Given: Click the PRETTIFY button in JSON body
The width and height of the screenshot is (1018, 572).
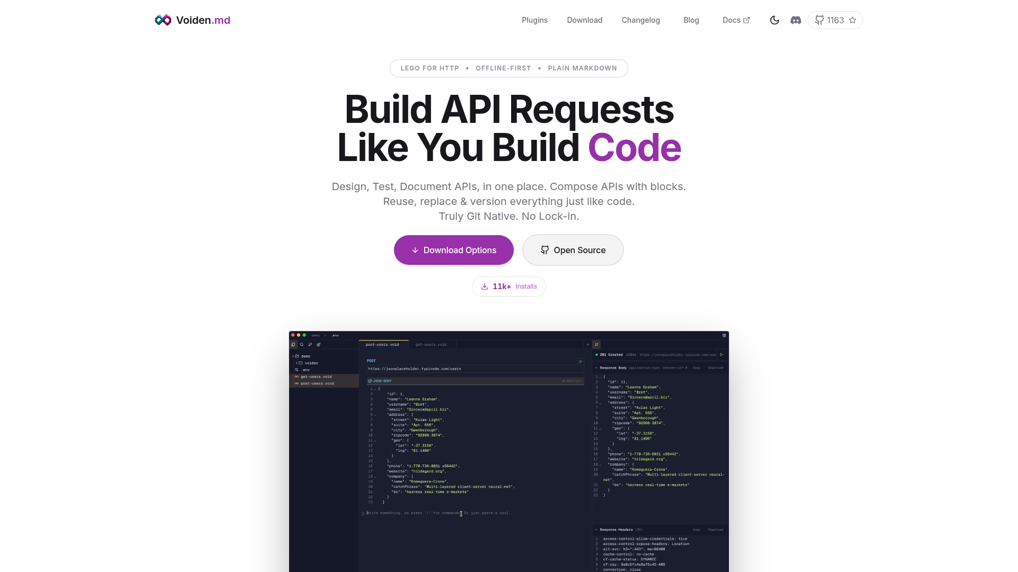Looking at the screenshot, I should pos(572,381).
